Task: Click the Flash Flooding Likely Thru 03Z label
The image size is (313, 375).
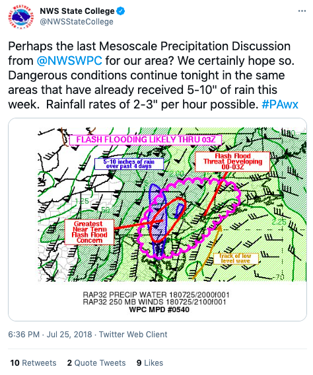Action: click(x=146, y=140)
